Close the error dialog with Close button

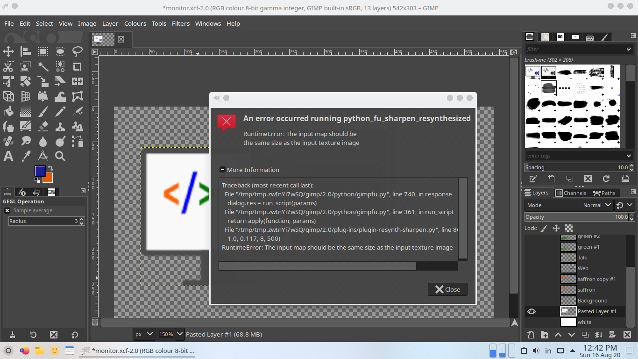click(447, 289)
